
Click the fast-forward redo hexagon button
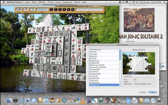(73, 10)
